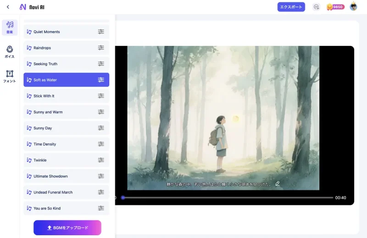367x238 pixels.
Task: Open the Music tab in sidebar
Action: coord(10,27)
